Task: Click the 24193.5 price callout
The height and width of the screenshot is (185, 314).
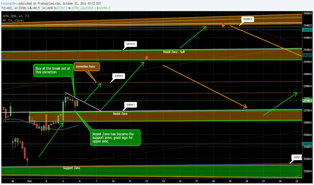Action: click(131, 44)
